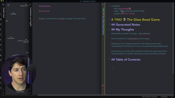
Task: Select the 'Graph view' pane title
Action: 4,13
